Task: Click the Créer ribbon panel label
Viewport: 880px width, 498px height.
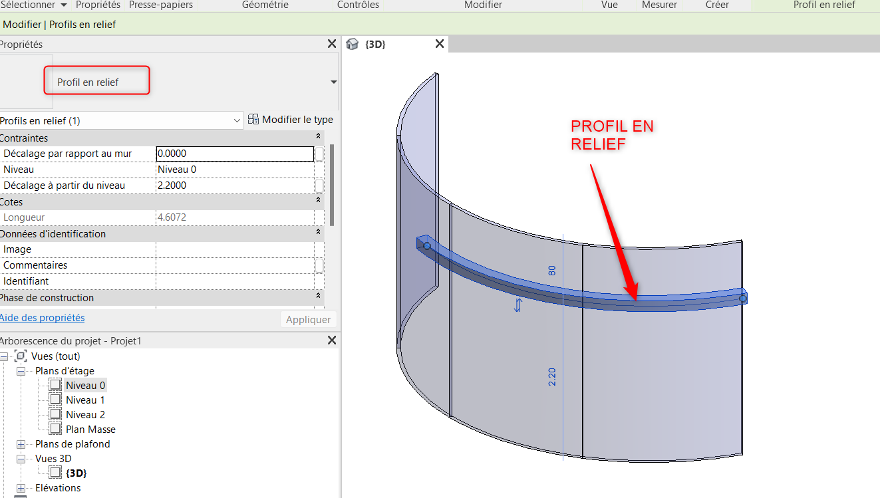Action: point(717,5)
